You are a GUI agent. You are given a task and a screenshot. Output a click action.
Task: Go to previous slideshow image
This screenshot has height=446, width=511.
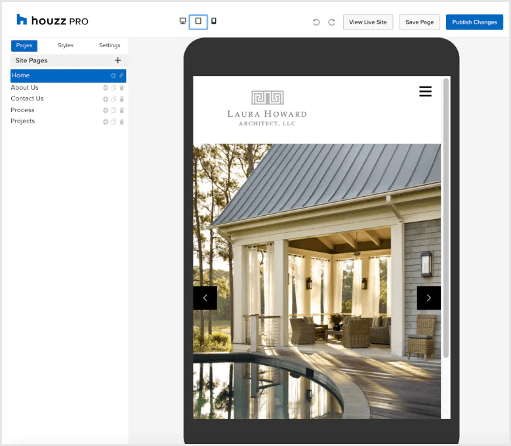coord(205,298)
